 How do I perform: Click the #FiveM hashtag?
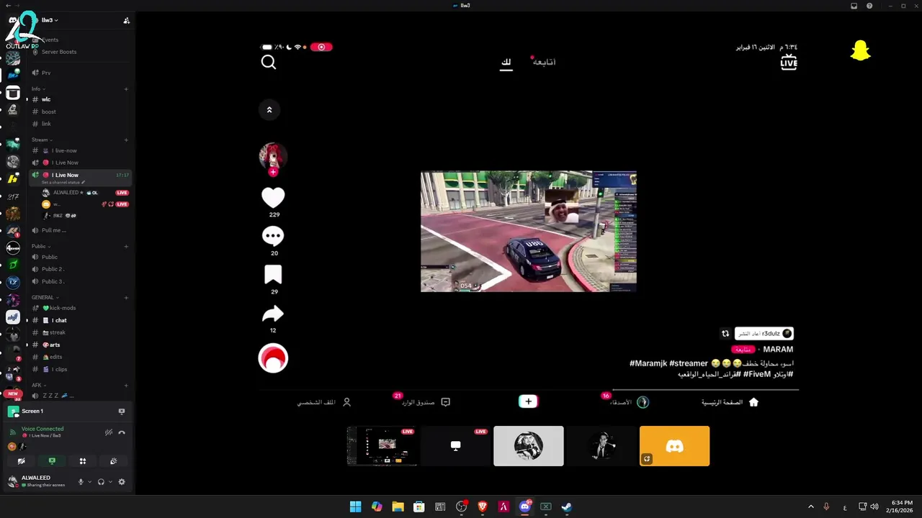757,375
